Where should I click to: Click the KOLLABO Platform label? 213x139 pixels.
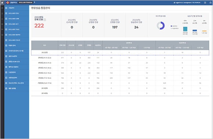click(26, 3)
